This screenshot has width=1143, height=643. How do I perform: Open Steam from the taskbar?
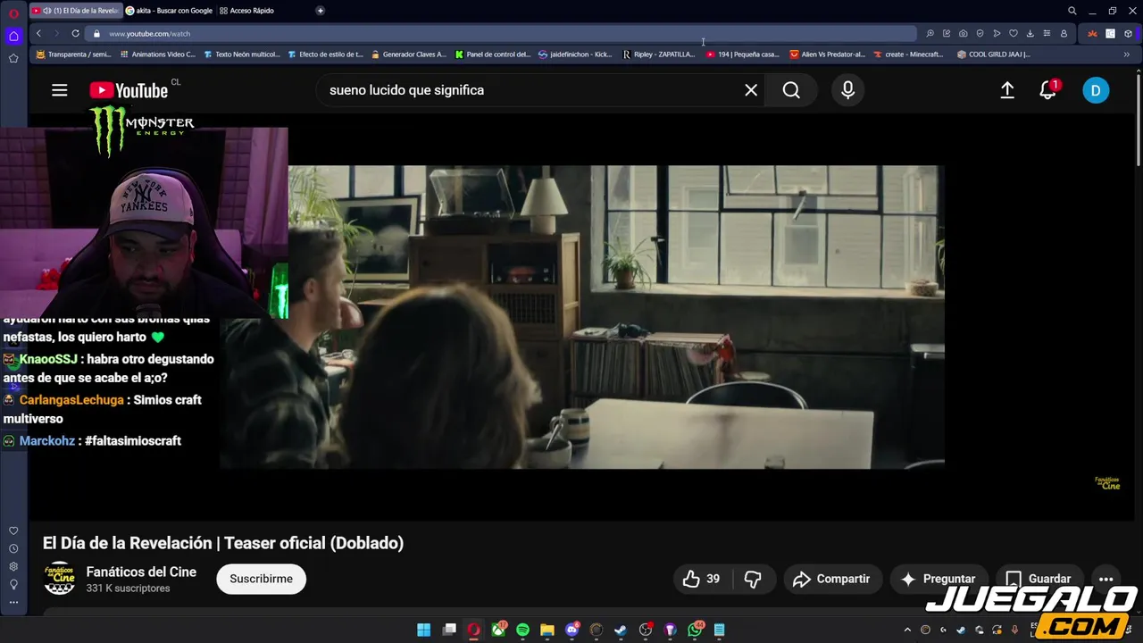click(621, 630)
